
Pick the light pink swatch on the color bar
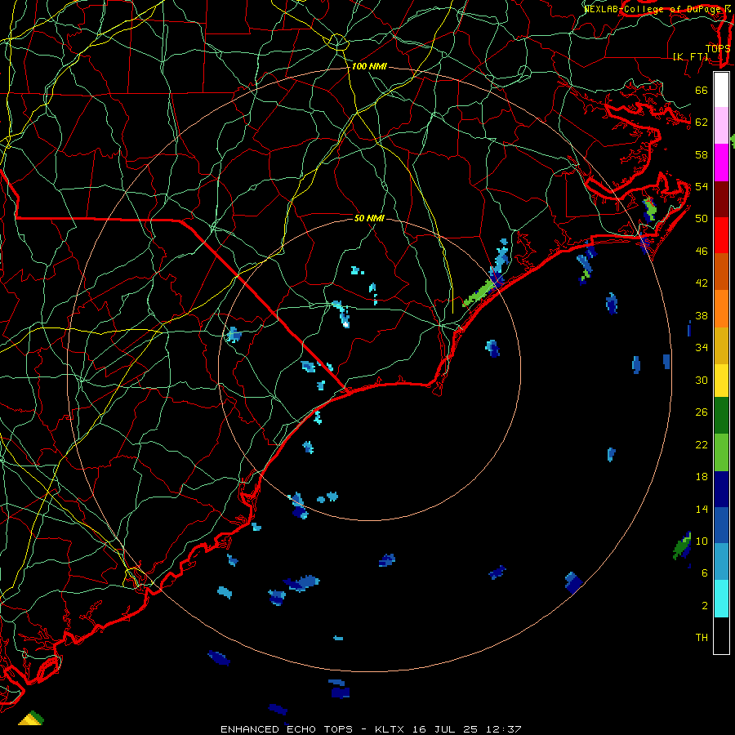tap(721, 125)
